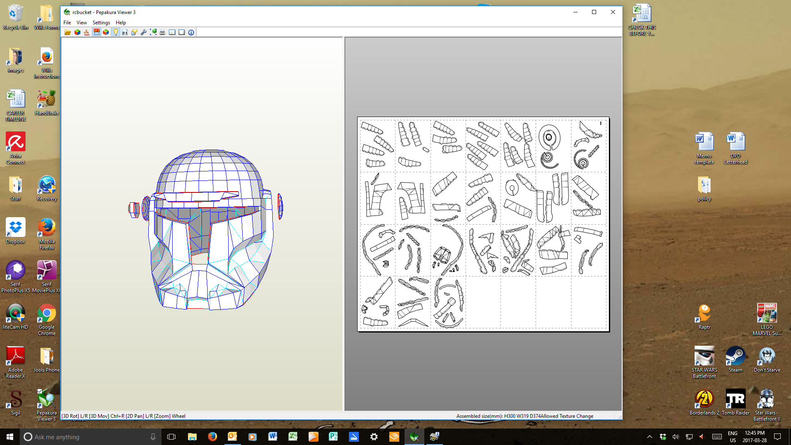Select the CHECK THIS BEFORE desktop spreadsheet
The height and width of the screenshot is (445, 791).
click(641, 20)
